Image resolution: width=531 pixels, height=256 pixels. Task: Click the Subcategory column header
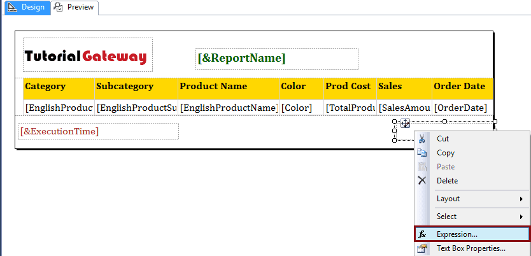pyautogui.click(x=136, y=89)
